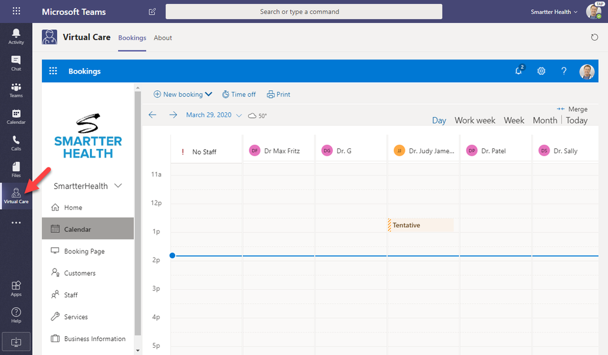Switch to Bookings tab

point(132,38)
